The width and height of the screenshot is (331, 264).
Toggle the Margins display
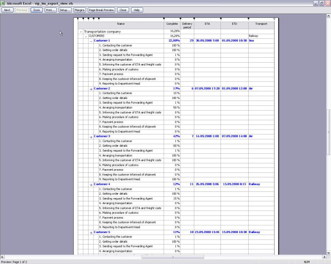pyautogui.click(x=79, y=10)
